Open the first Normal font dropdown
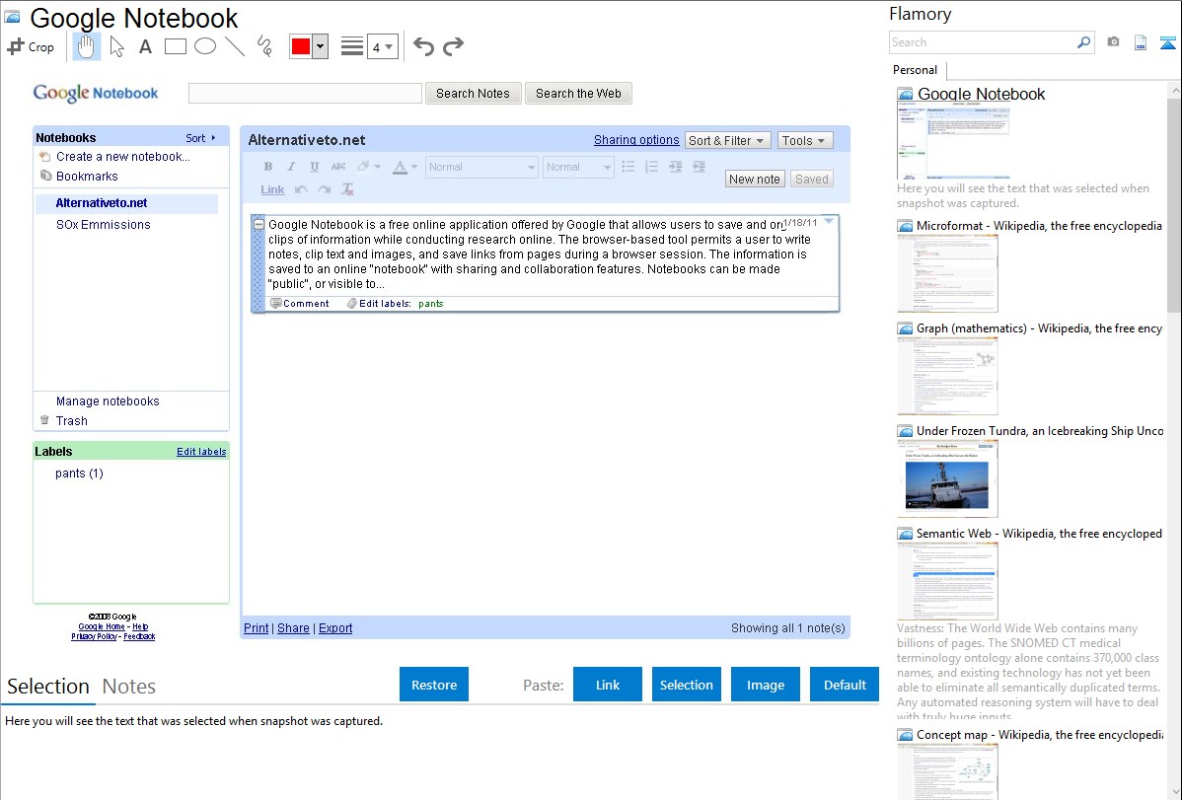Viewport: 1182px width, 800px height. (x=480, y=167)
